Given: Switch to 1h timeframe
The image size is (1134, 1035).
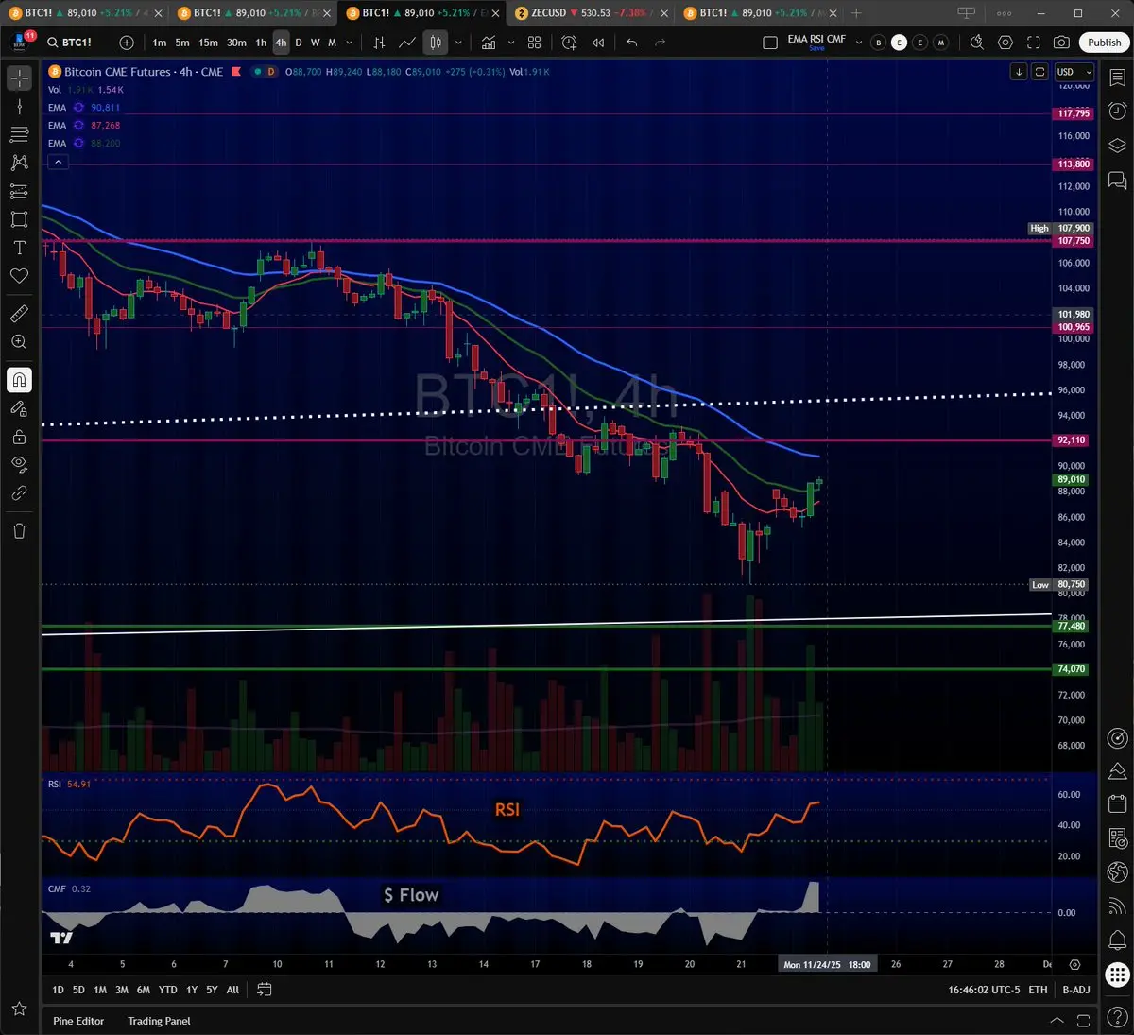Looking at the screenshot, I should click(x=261, y=43).
